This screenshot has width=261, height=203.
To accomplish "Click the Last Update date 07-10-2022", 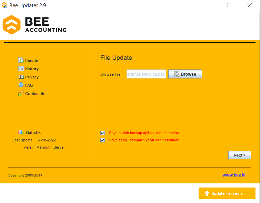I will click(46, 140).
